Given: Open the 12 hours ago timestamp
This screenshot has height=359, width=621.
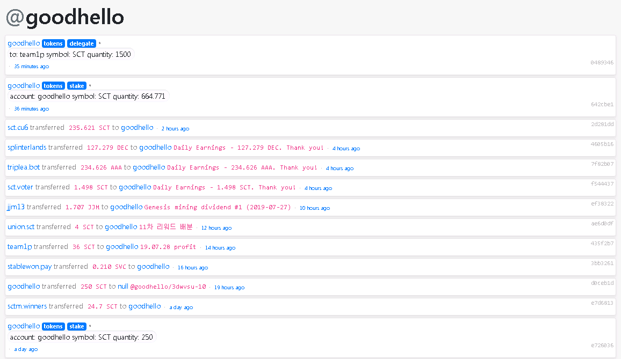Looking at the screenshot, I should (216, 228).
